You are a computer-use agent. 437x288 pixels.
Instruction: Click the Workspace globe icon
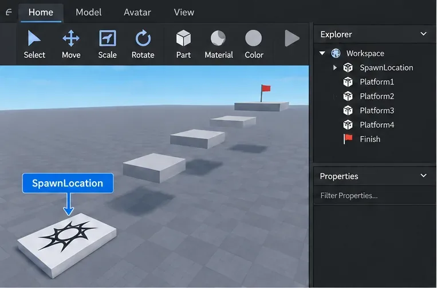coord(336,53)
